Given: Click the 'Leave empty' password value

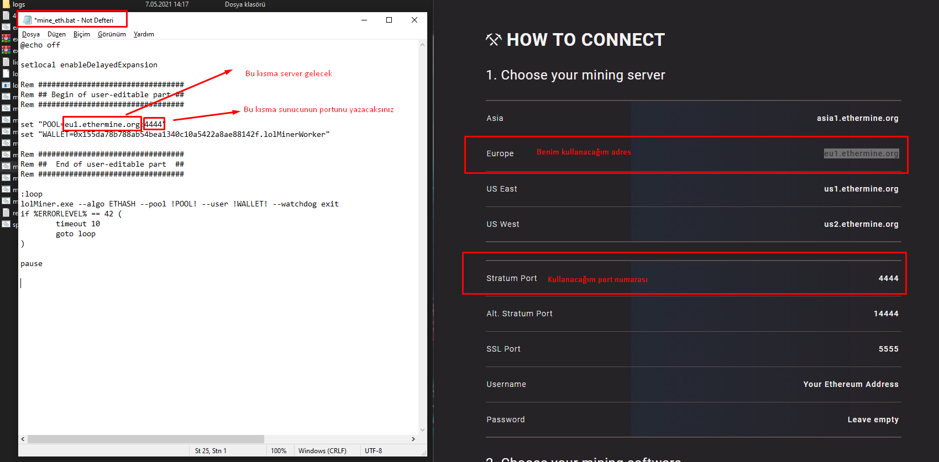Looking at the screenshot, I should coord(873,419).
